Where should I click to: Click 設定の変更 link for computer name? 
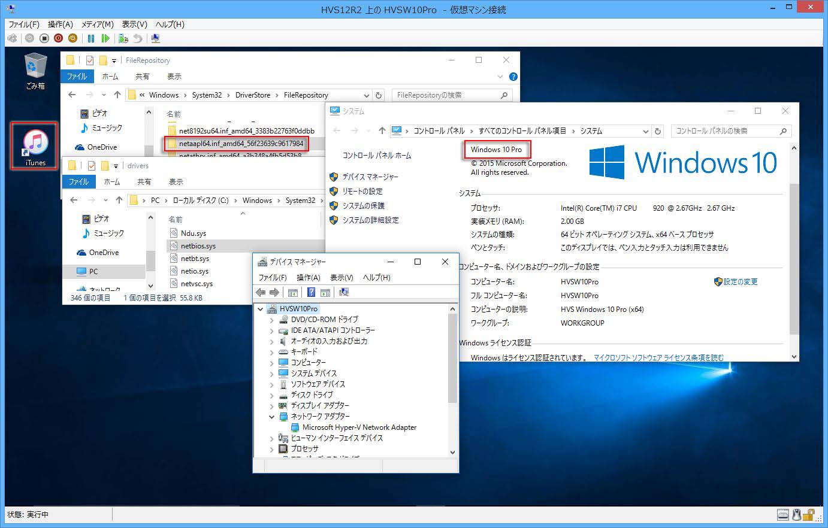[x=741, y=282]
